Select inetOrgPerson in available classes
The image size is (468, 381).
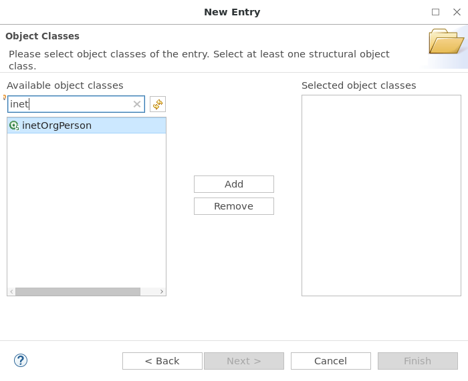tap(86, 125)
